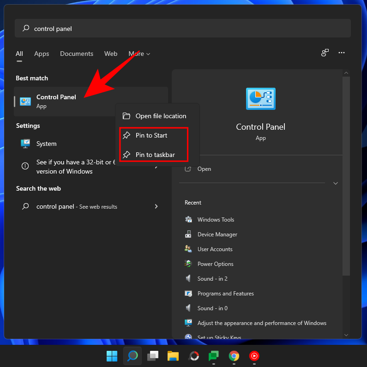Select Open file location menu entry
This screenshot has width=367, height=367.
161,116
